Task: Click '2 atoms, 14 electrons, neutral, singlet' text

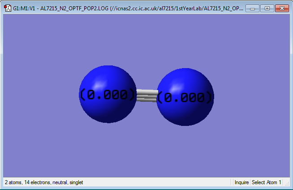Action: [44, 182]
